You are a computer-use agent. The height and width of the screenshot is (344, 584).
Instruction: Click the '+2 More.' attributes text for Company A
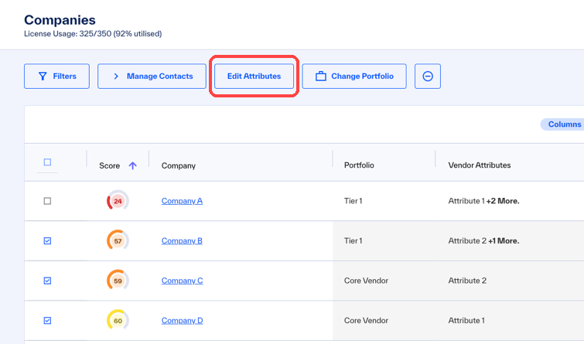(503, 201)
